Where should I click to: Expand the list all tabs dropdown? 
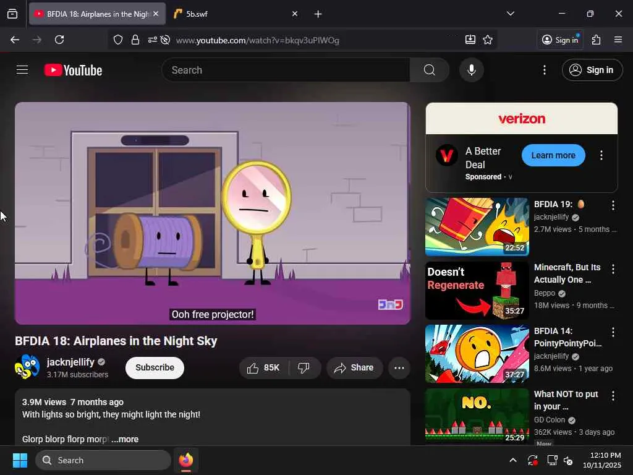511,14
